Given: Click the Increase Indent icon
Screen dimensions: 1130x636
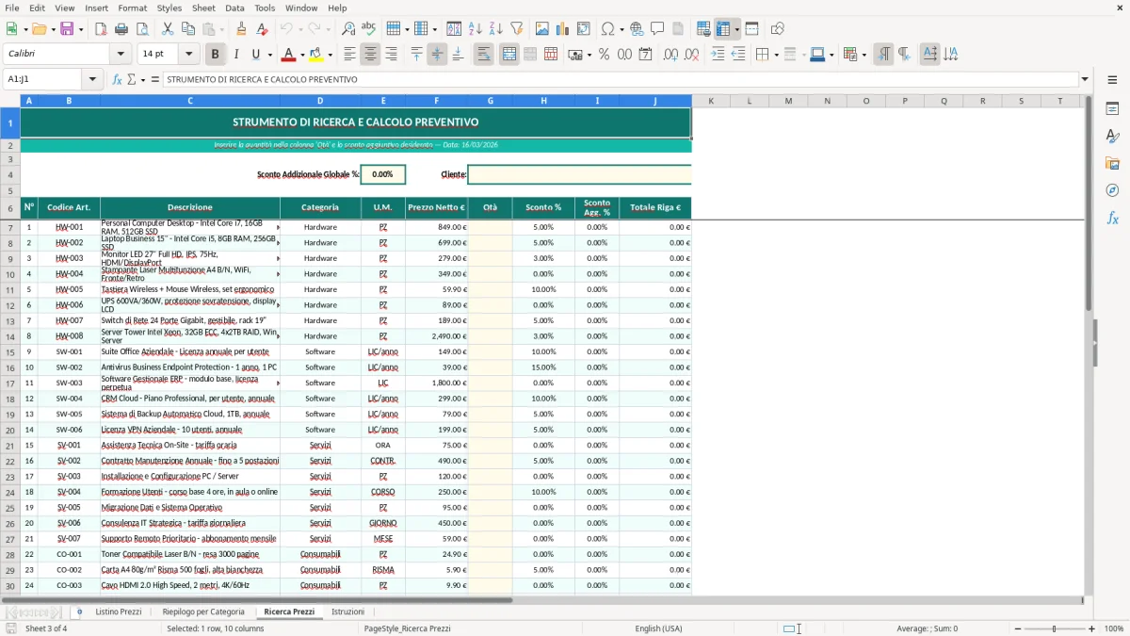Looking at the screenshot, I should pos(718,55).
